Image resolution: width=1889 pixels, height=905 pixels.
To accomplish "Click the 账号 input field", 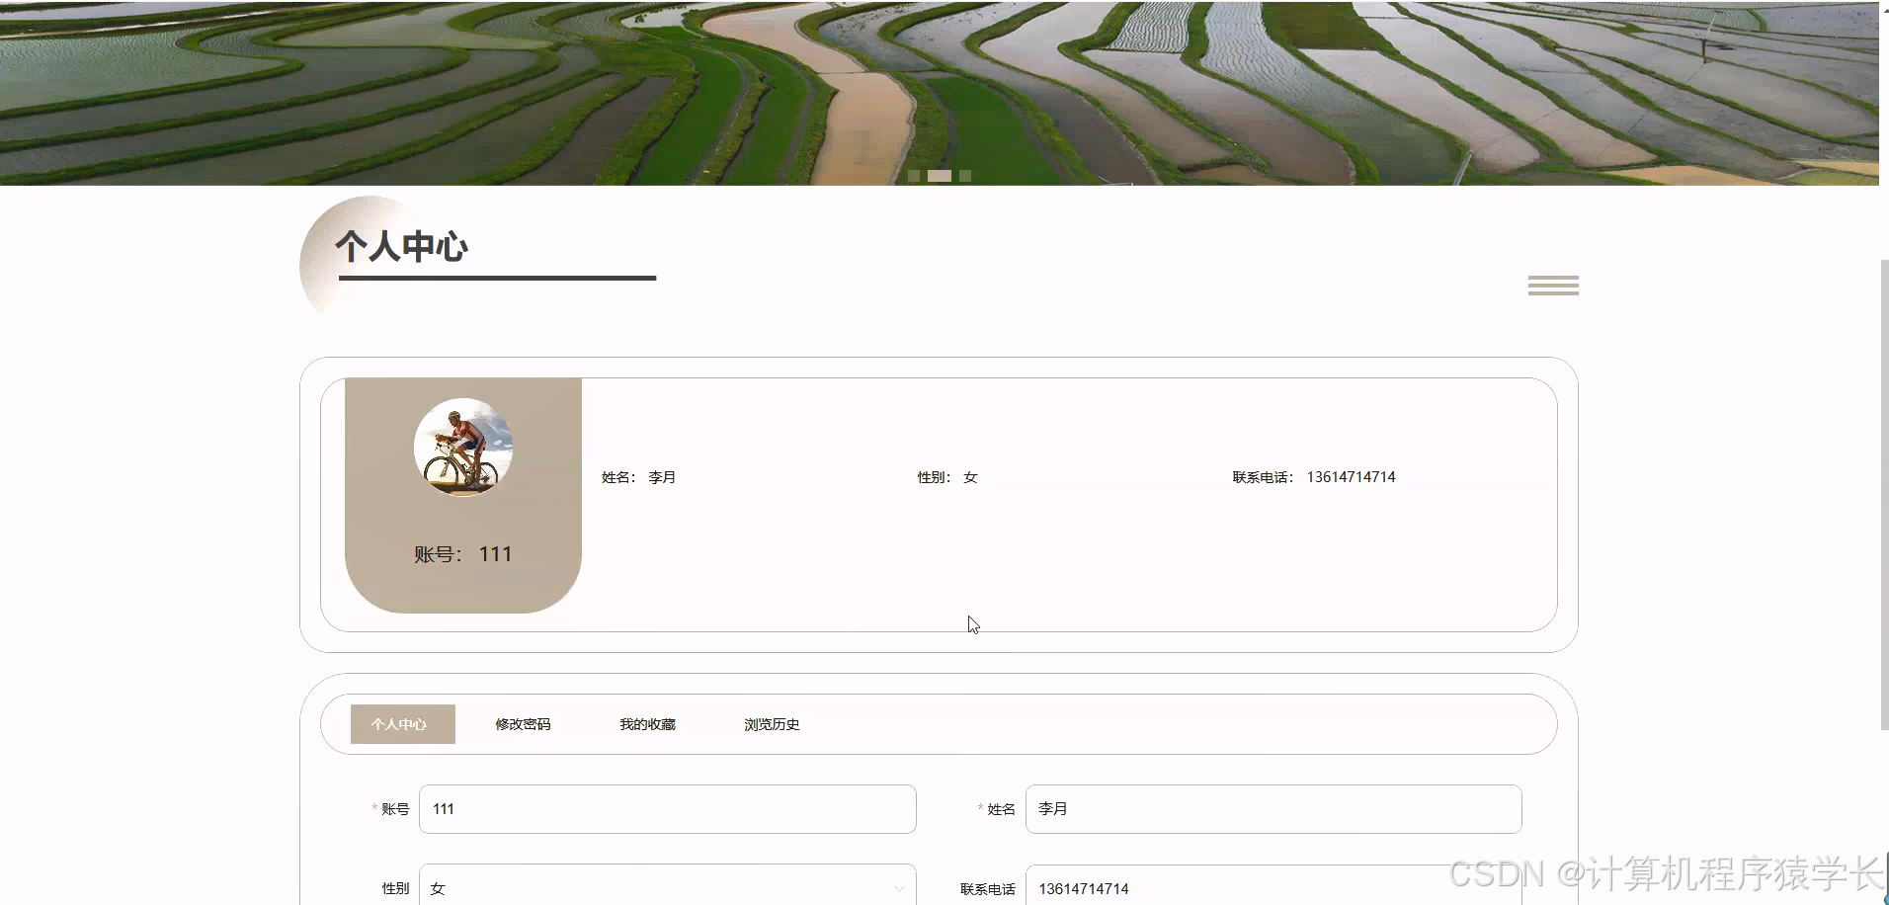I will [668, 809].
